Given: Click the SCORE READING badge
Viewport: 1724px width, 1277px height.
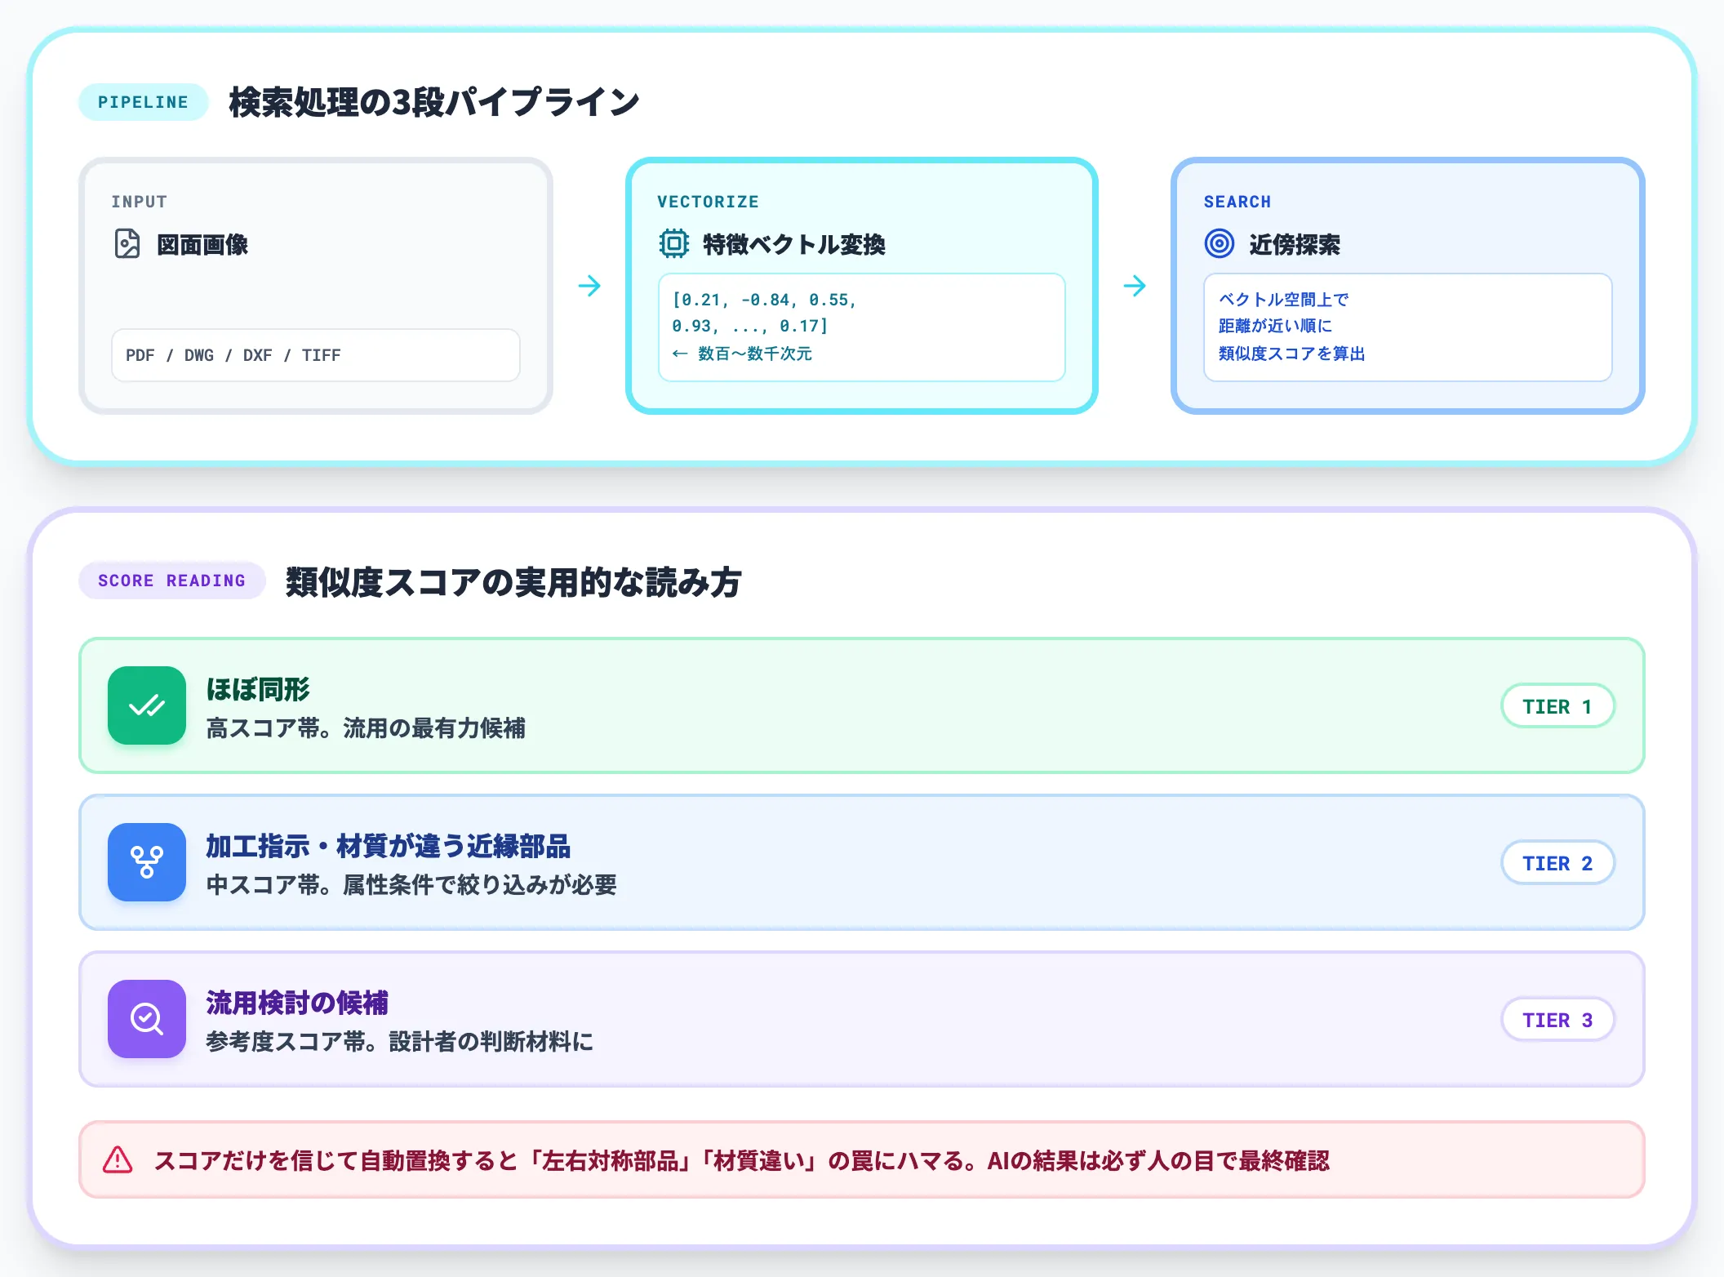Looking at the screenshot, I should [171, 581].
